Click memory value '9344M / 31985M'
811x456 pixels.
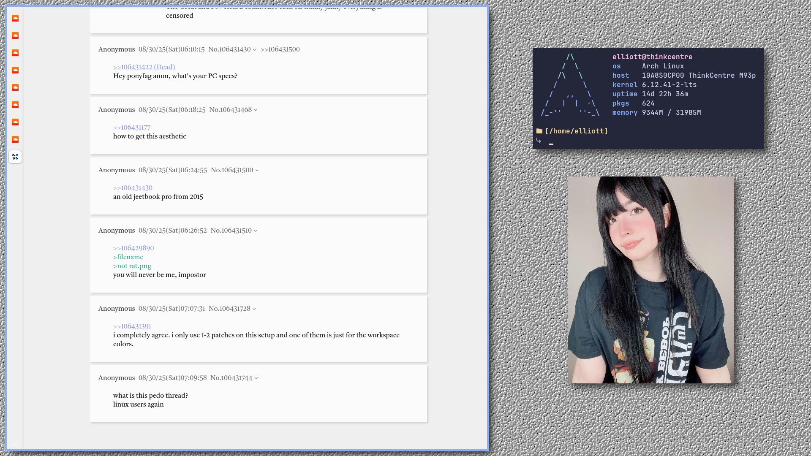coord(672,112)
